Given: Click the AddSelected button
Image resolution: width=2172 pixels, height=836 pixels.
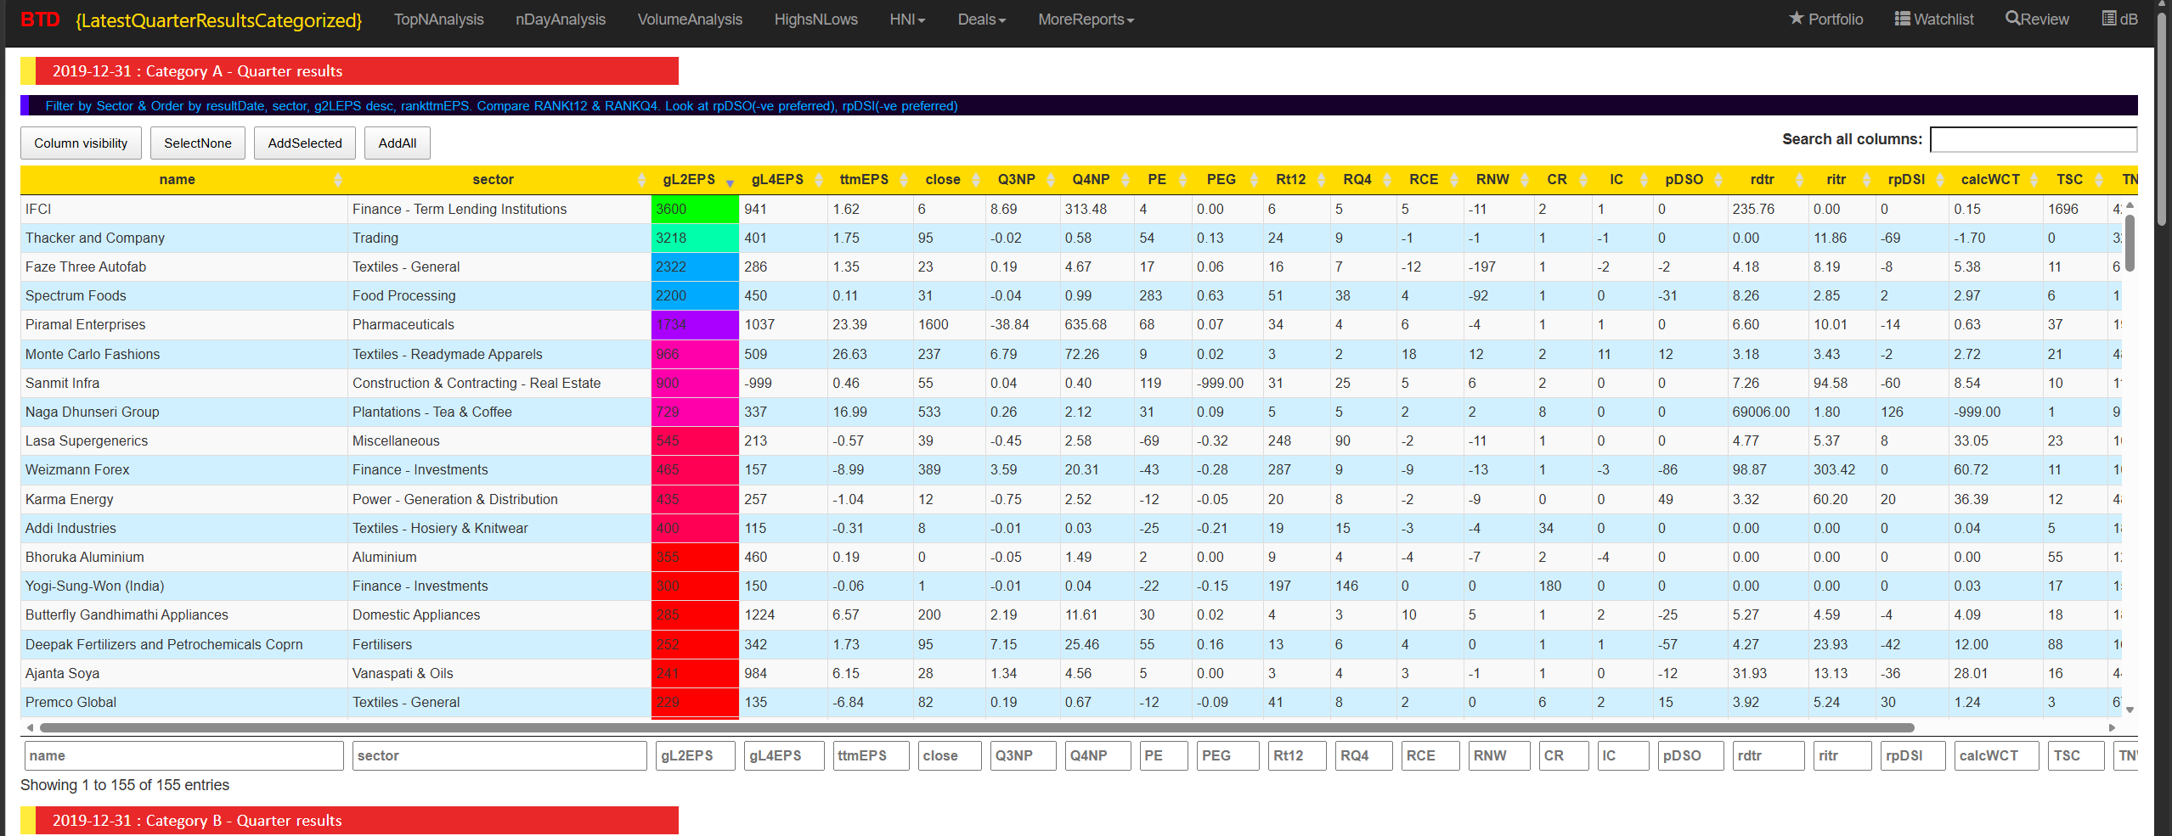Looking at the screenshot, I should (305, 143).
